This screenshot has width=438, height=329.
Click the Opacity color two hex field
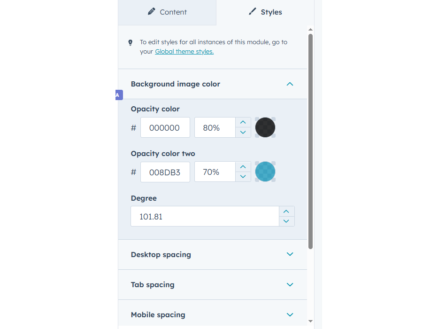165,172
